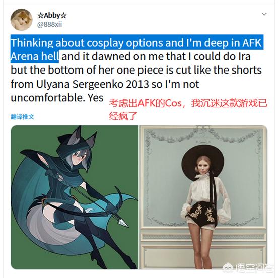Expand the tweet options chevron
Image resolution: width=279 pixels, height=278 pixels.
coord(264,14)
